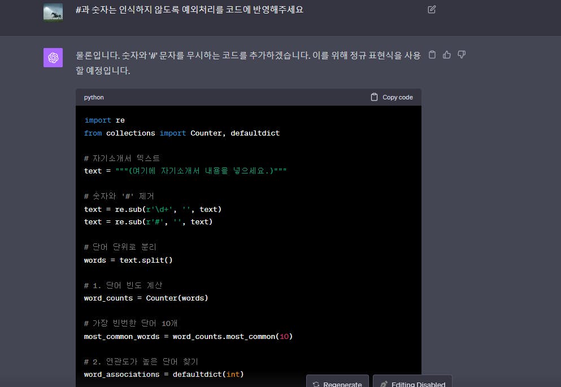The height and width of the screenshot is (387, 561).
Task: Click the Editing Disabled button
Action: tap(412, 382)
